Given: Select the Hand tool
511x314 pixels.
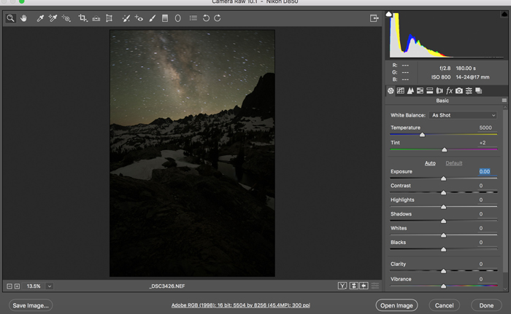Looking at the screenshot, I should tap(23, 18).
